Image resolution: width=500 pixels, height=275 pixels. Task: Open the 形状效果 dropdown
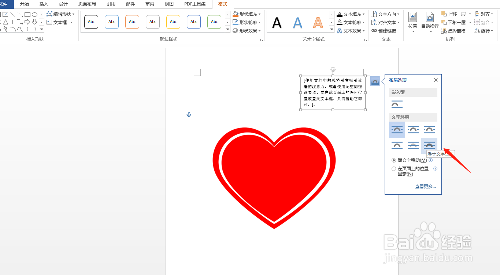pos(247,31)
